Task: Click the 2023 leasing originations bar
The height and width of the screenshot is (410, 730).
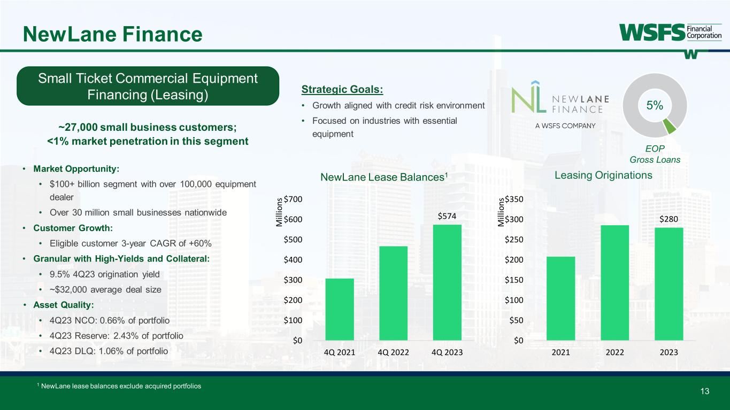Action: point(668,284)
